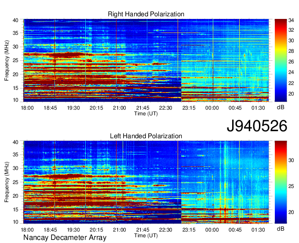The height and width of the screenshot is (243, 299).
Task: Select the 25 MHz tick on the Left Handed plot
Action: point(16,182)
